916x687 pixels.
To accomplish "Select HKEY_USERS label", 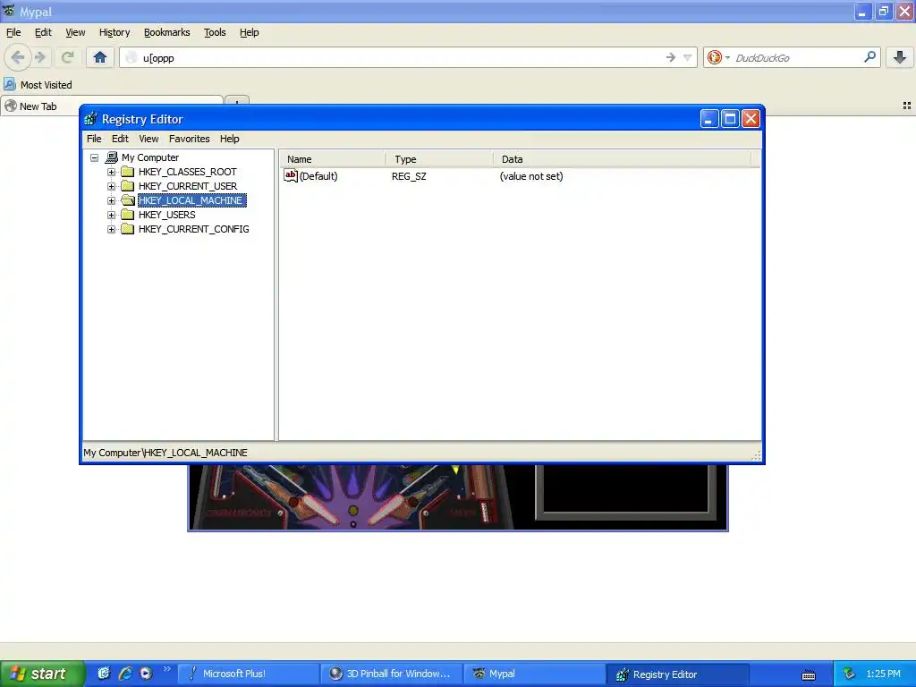I will point(167,215).
